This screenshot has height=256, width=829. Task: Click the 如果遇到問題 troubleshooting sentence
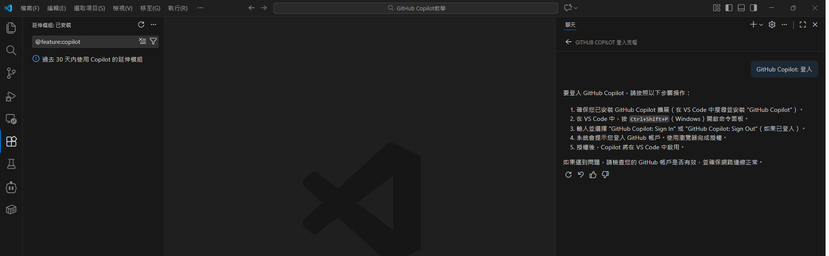pos(663,162)
